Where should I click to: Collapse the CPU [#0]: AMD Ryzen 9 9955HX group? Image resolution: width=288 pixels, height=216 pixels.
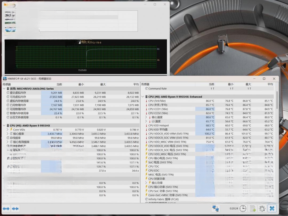pos(4,125)
